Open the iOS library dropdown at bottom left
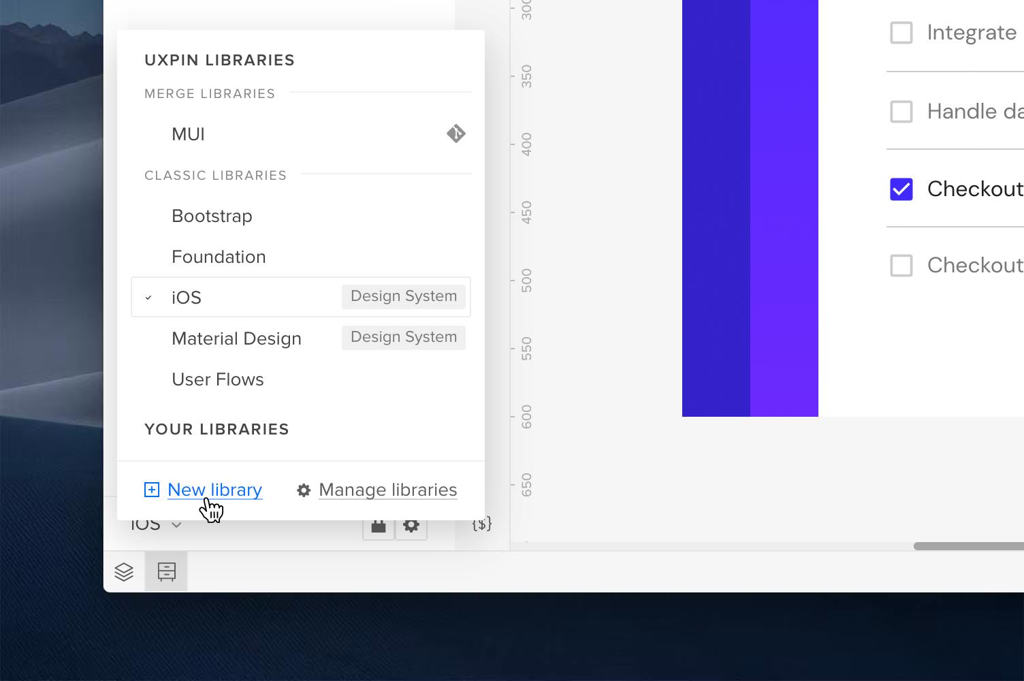The width and height of the screenshot is (1024, 681). pyautogui.click(x=155, y=524)
